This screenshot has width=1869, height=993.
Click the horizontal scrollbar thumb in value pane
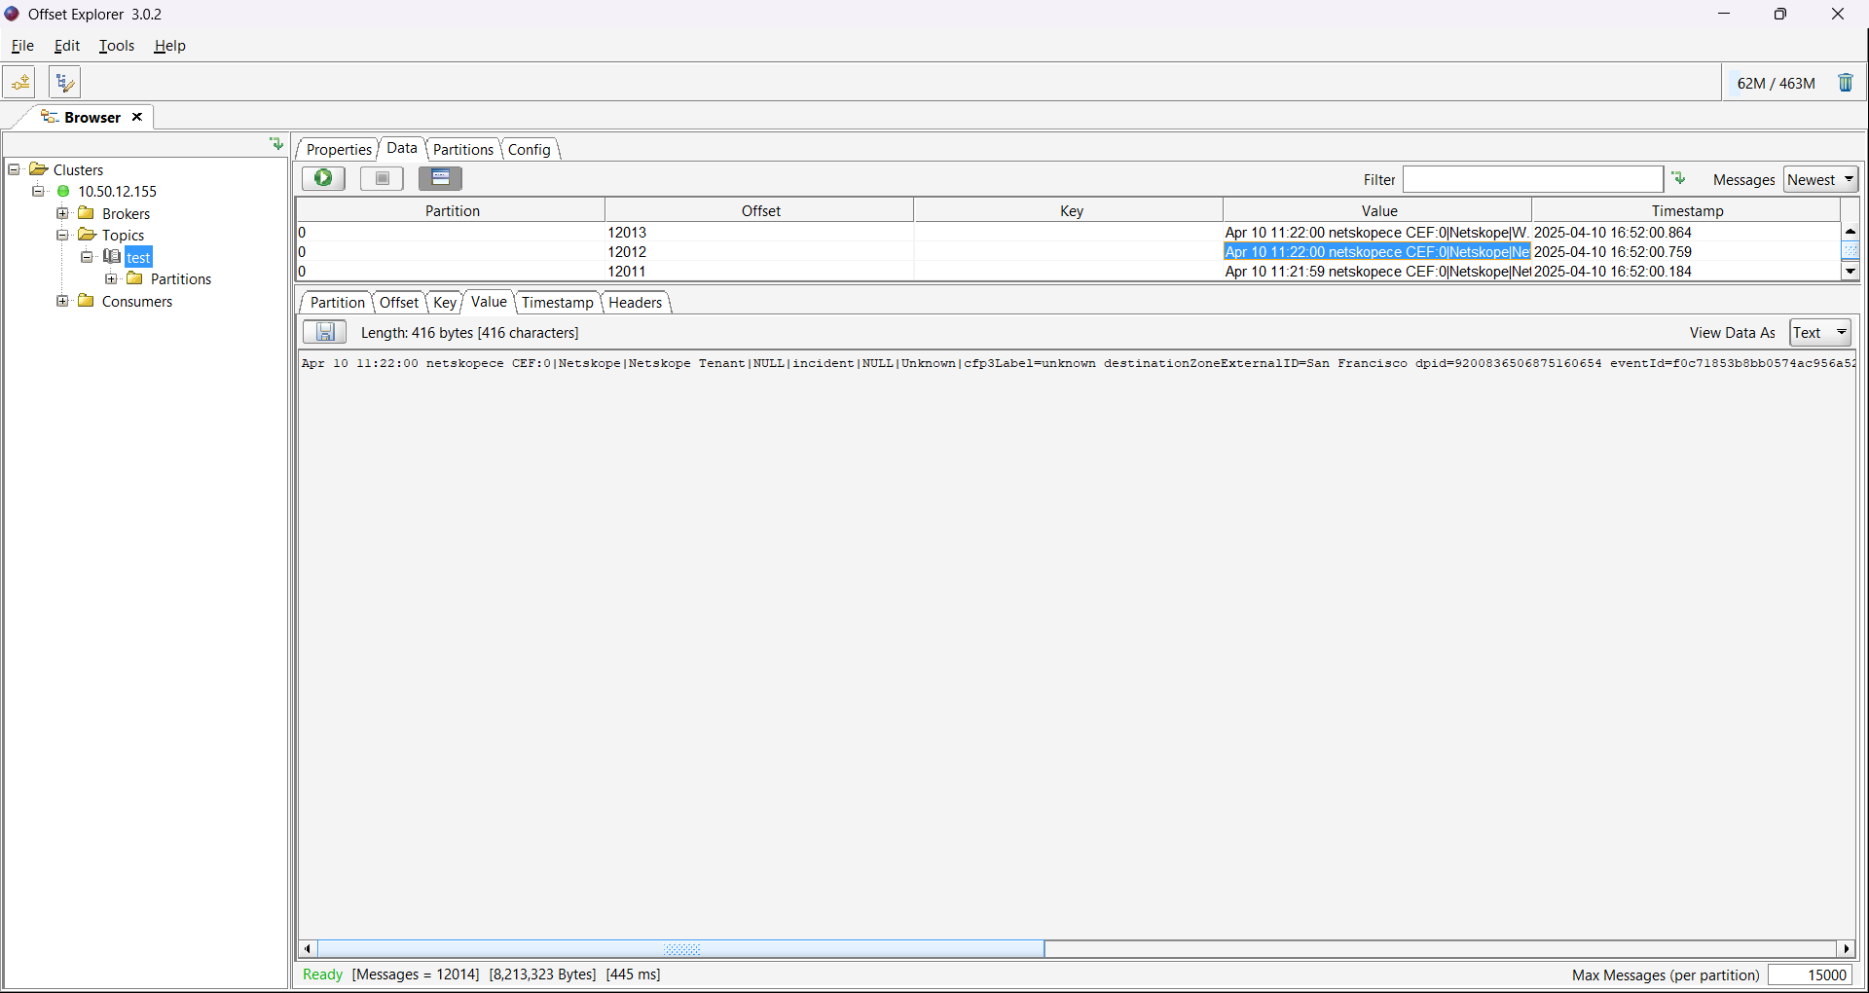click(681, 948)
